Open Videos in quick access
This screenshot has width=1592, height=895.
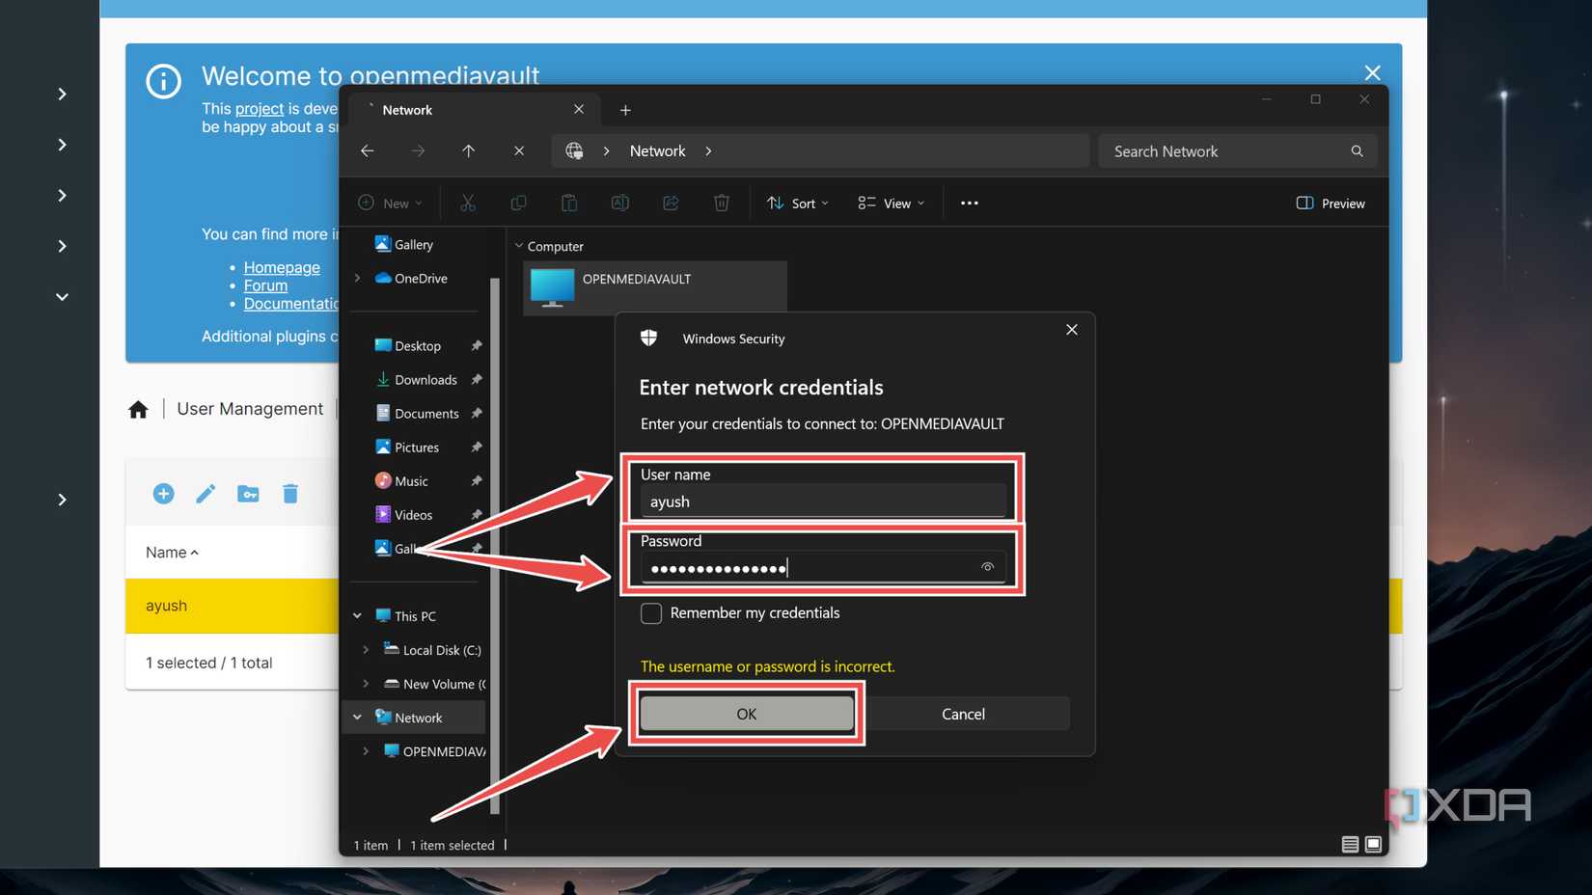click(x=403, y=514)
